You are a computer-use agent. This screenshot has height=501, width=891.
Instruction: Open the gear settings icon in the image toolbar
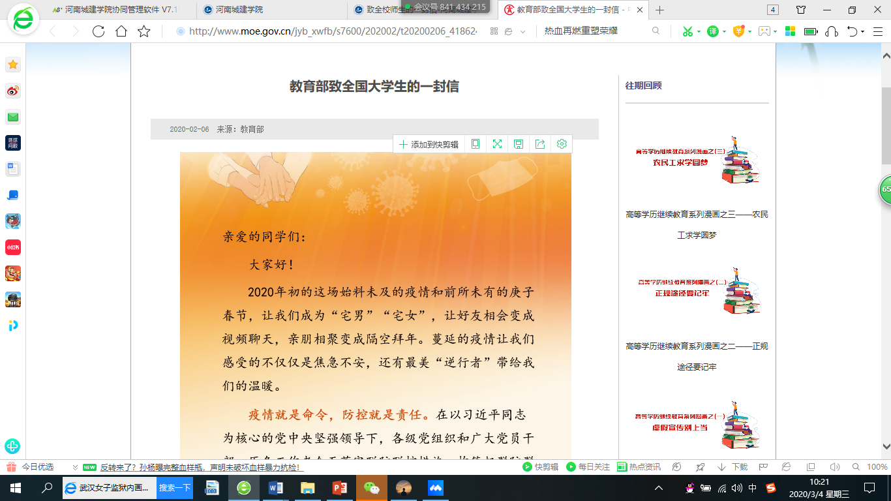562,144
